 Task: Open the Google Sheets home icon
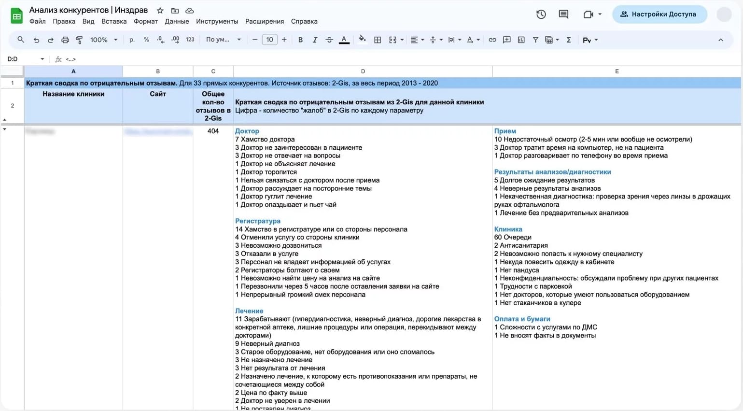click(x=17, y=15)
